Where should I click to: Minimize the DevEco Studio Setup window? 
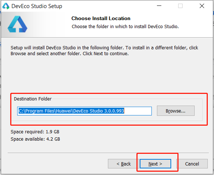(159, 6)
